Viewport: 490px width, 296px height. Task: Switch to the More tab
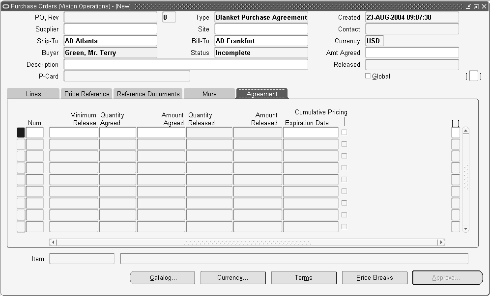(209, 94)
